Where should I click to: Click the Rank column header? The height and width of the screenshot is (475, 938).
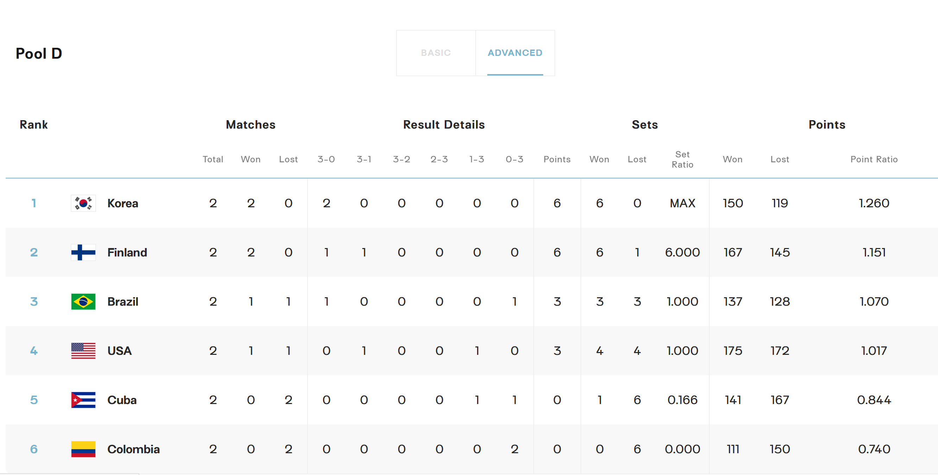(33, 124)
